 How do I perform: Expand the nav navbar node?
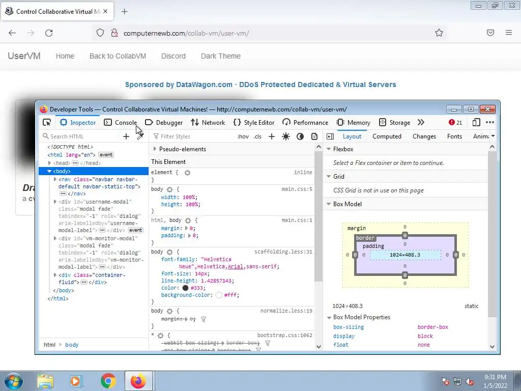[x=55, y=179]
